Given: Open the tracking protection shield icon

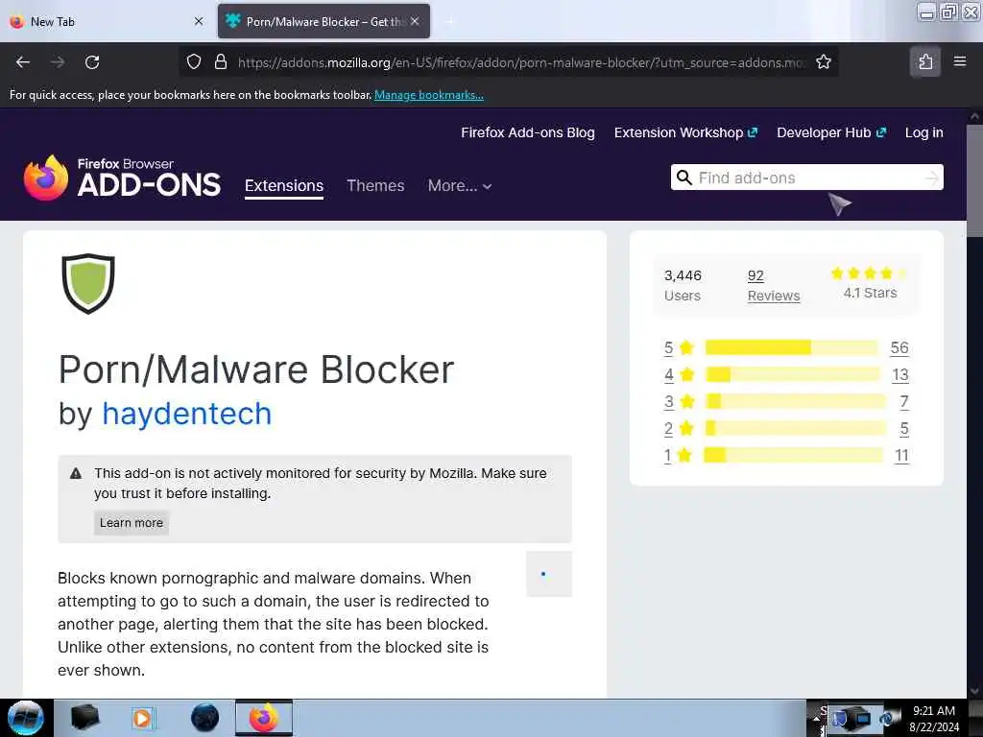Looking at the screenshot, I should coord(194,62).
